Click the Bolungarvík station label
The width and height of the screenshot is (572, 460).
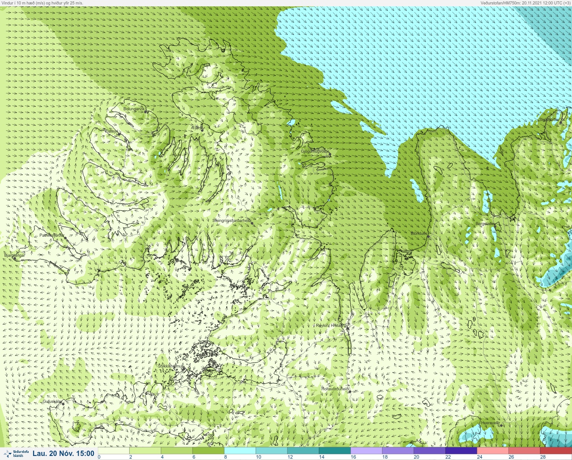click(134, 109)
